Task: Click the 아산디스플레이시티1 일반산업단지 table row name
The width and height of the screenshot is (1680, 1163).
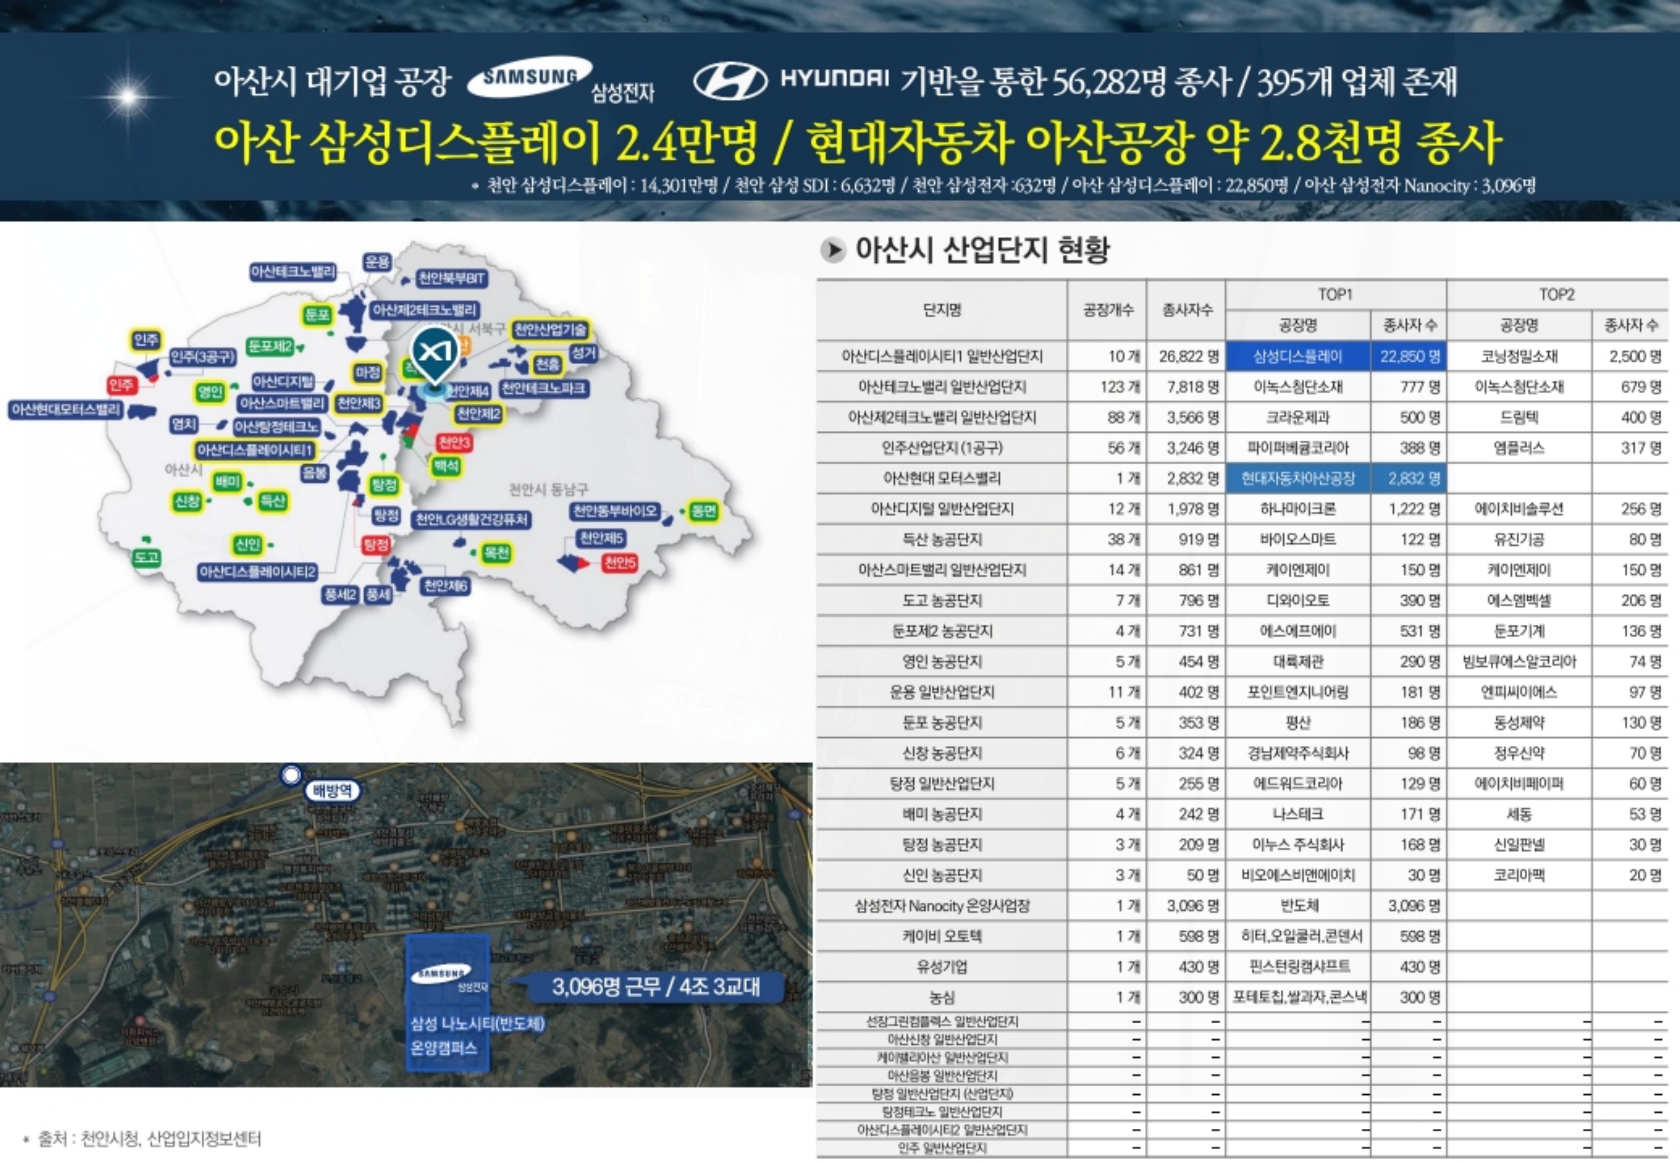Action: pos(941,356)
